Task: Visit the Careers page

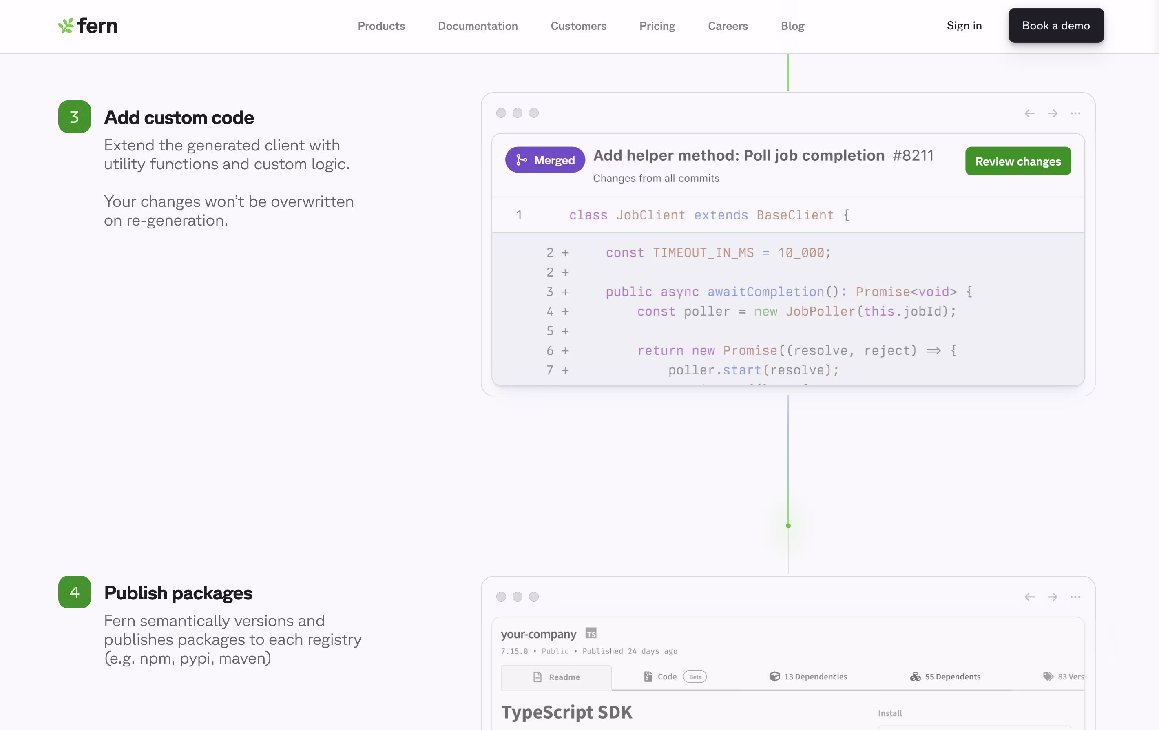Action: (x=727, y=26)
